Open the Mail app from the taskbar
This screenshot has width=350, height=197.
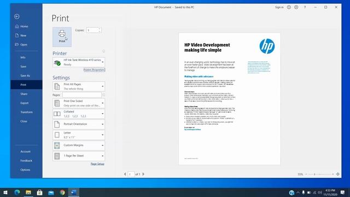click(x=51, y=192)
